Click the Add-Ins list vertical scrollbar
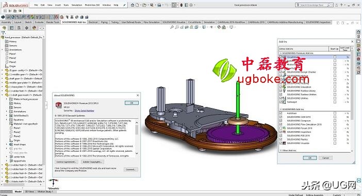This screenshot has width=362, height=196. tap(352, 99)
